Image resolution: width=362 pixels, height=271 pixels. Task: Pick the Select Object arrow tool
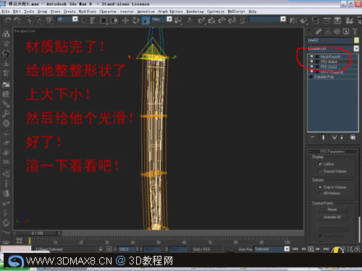click(83, 20)
